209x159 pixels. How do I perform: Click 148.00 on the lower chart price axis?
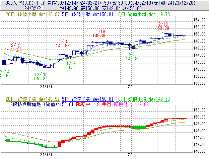199,124
